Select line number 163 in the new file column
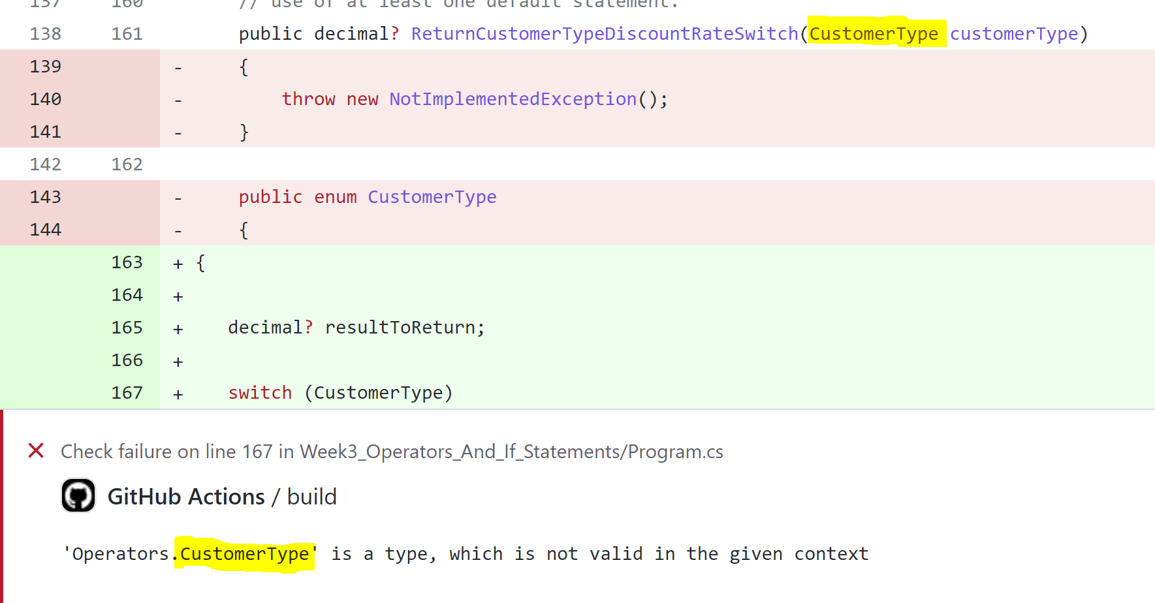 pos(127,262)
